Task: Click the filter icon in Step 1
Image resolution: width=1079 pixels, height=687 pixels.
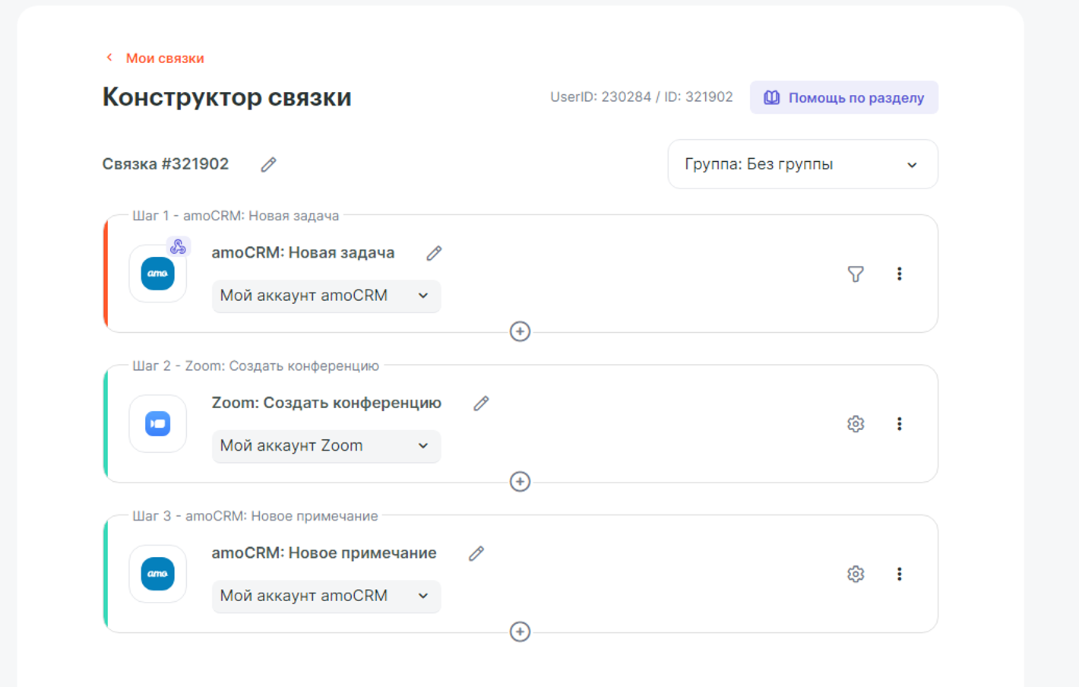Action: (x=856, y=274)
